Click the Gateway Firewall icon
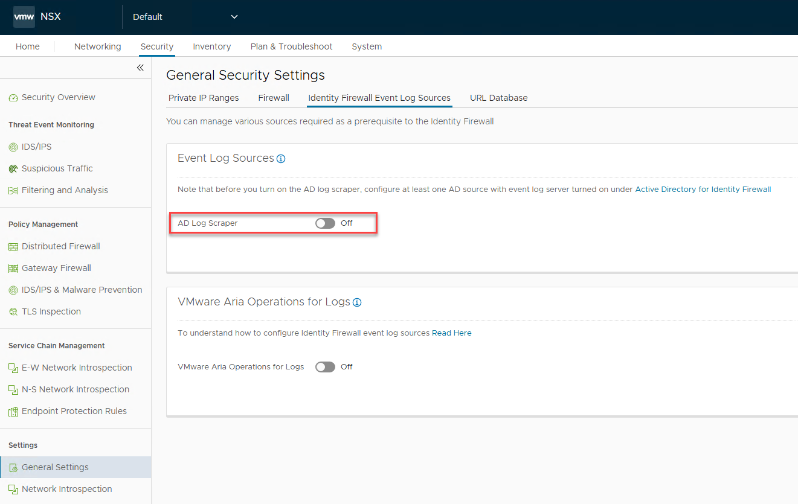The height and width of the screenshot is (504, 798). pos(13,269)
